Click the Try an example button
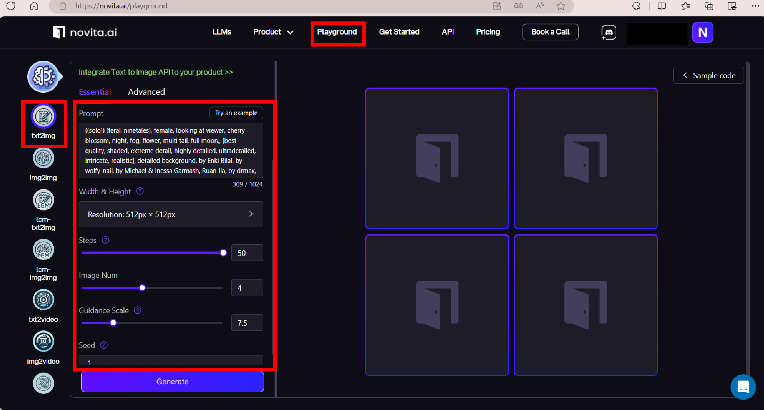Image resolution: width=764 pixels, height=410 pixels. (x=236, y=113)
